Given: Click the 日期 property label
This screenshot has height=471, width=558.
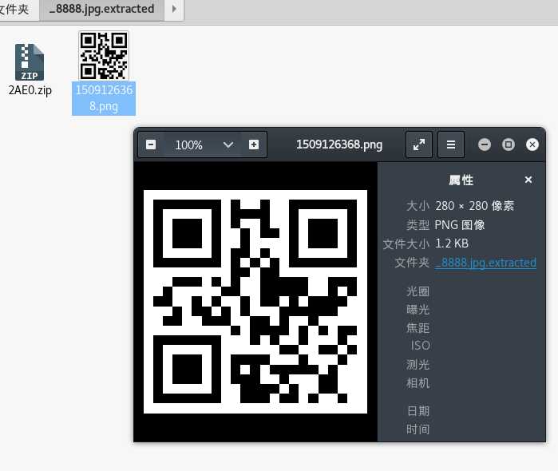Looking at the screenshot, I should coord(418,411).
